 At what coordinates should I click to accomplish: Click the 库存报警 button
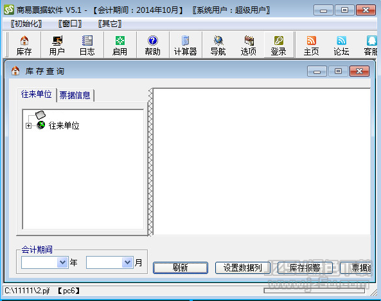click(305, 268)
